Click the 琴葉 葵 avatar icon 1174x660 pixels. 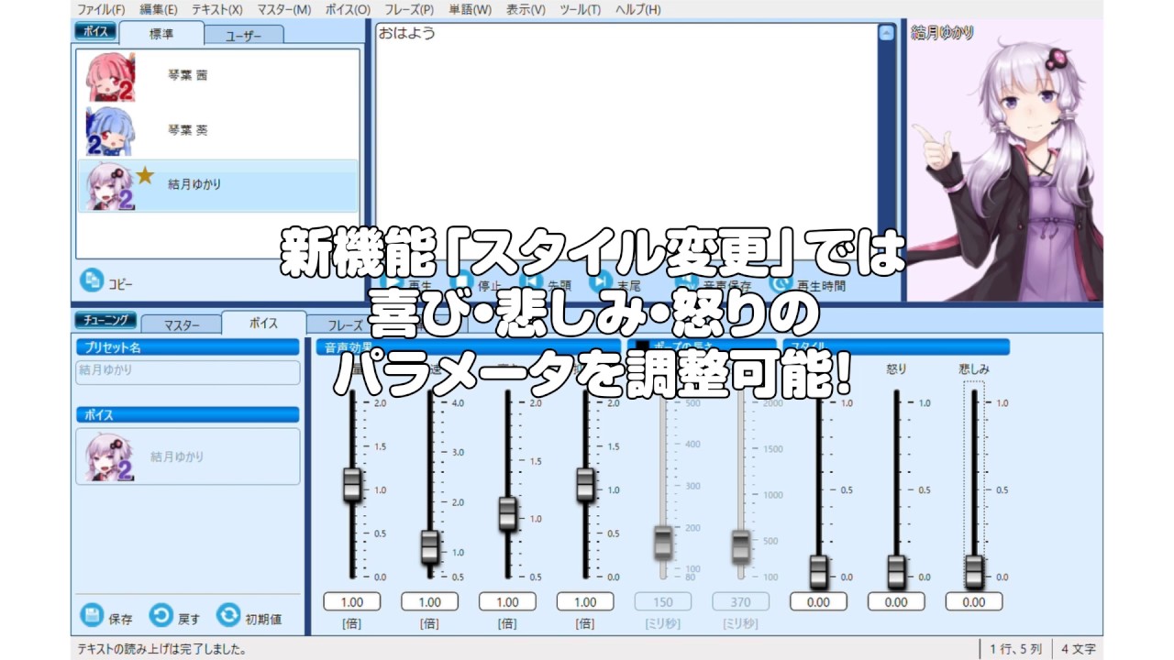(x=111, y=131)
